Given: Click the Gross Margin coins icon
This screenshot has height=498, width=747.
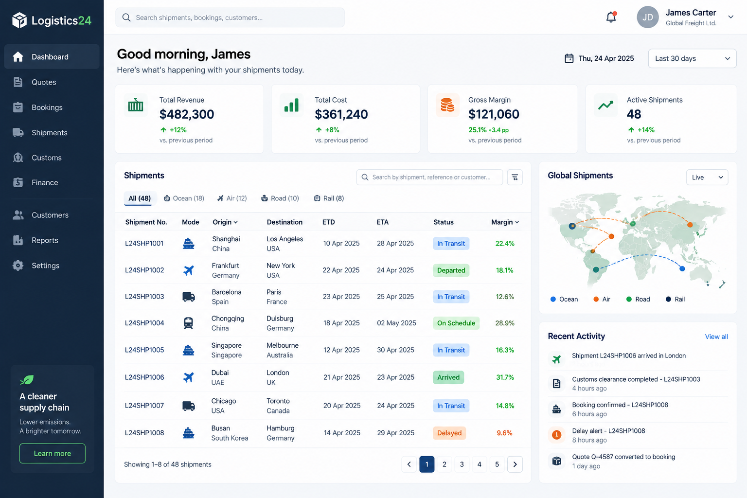Looking at the screenshot, I should tap(447, 105).
